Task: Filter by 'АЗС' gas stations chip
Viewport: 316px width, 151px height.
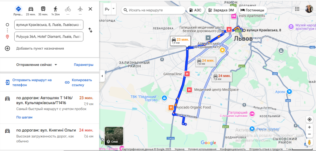Action: coord(196,10)
